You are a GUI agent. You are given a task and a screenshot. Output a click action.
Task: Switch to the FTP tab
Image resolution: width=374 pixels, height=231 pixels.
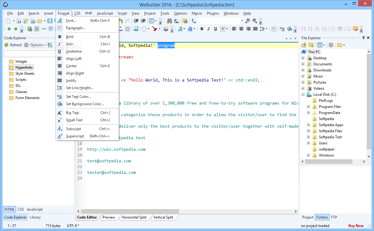(334, 217)
